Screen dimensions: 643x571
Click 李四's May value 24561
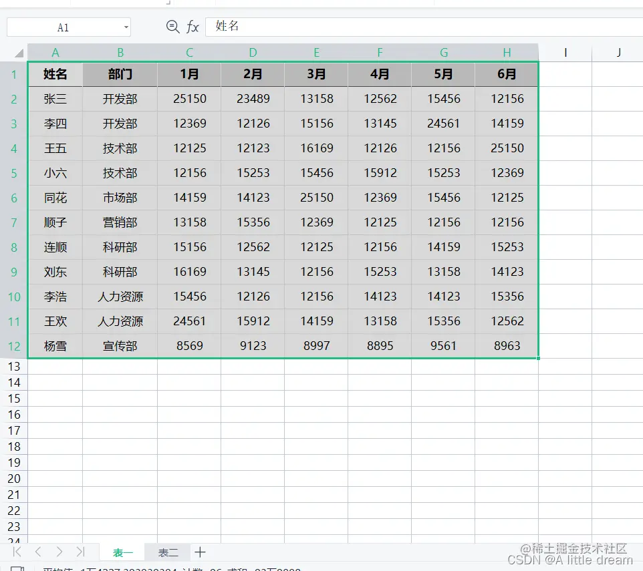point(443,124)
